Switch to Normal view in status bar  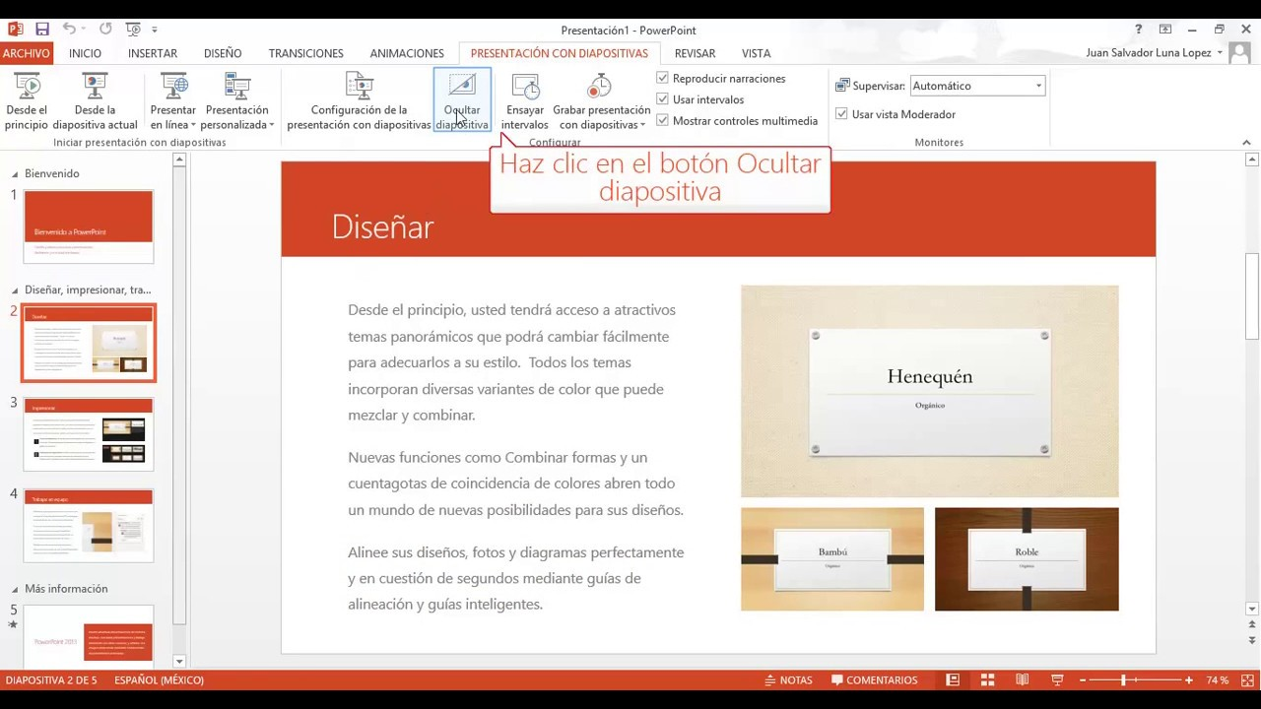pos(953,680)
